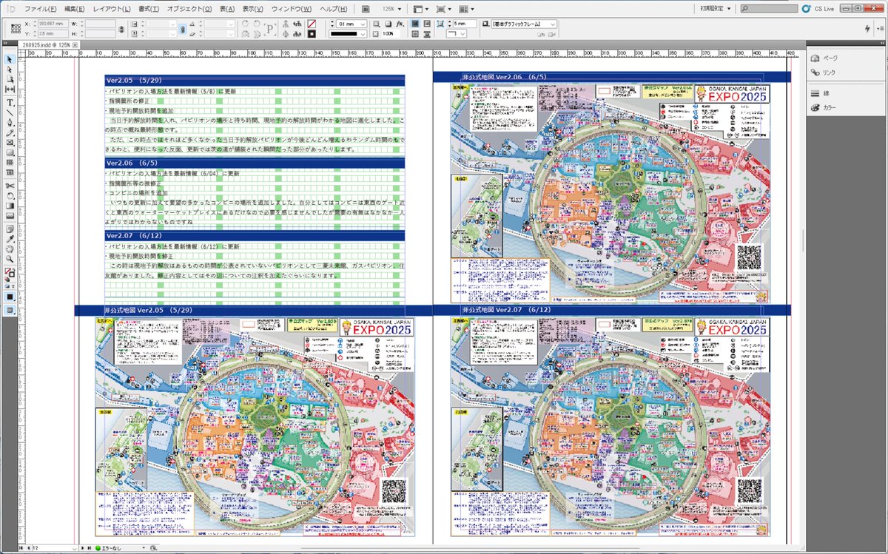This screenshot has width=888, height=554.
Task: Open the カラー panel
Action: tap(824, 107)
